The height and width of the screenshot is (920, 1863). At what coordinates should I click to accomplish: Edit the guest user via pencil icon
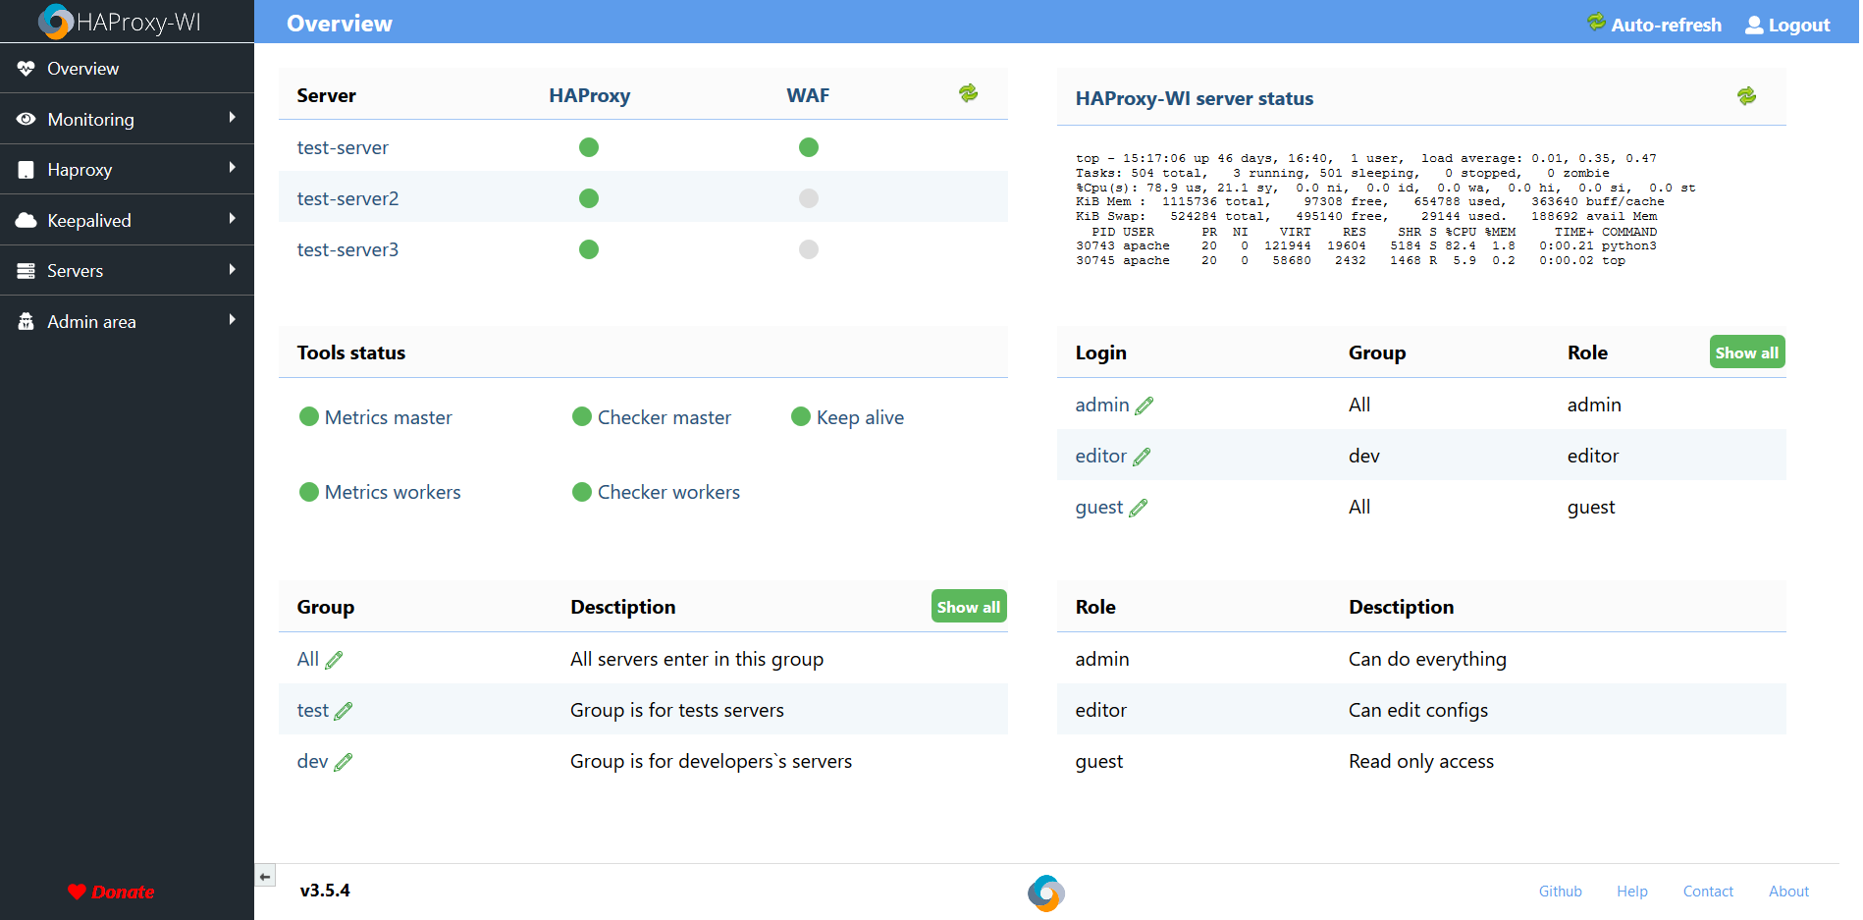coord(1139,508)
